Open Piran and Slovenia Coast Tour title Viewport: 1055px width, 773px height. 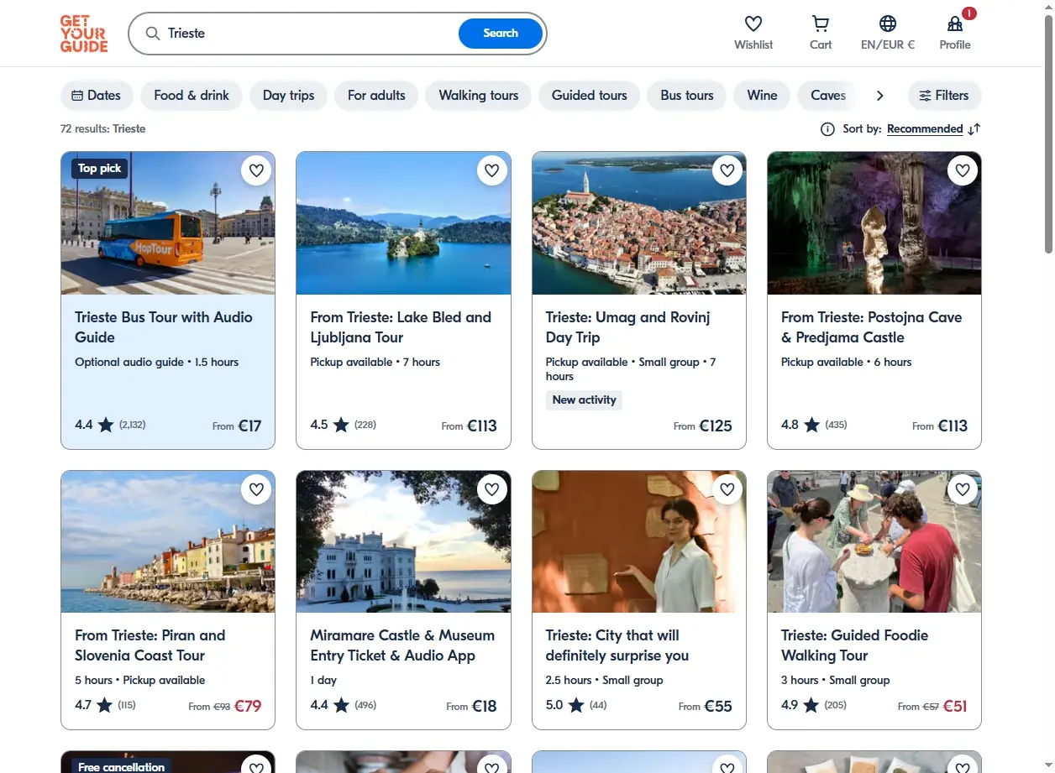click(150, 645)
